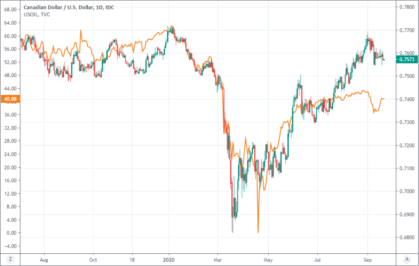Click the 0.7400 level on the right scale
The width and height of the screenshot is (419, 266).
point(406,99)
